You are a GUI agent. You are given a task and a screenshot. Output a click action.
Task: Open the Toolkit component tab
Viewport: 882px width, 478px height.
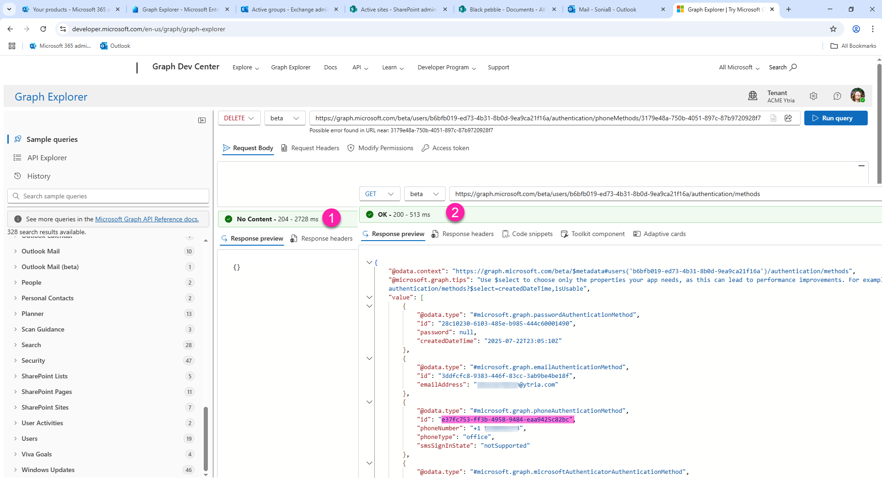click(x=593, y=234)
